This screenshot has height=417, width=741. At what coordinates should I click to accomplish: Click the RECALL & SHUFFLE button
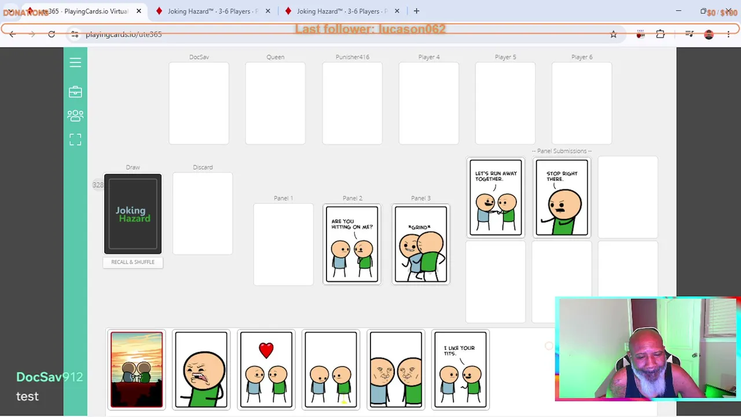pyautogui.click(x=133, y=262)
